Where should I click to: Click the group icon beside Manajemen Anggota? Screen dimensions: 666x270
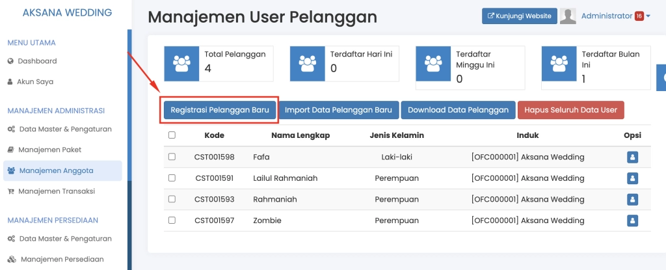pos(12,170)
